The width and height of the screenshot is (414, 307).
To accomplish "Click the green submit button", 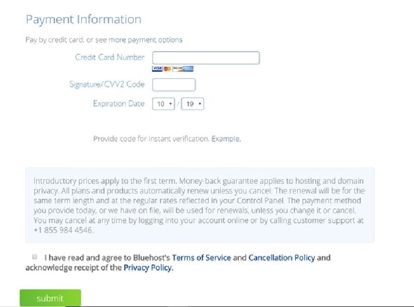I will click(x=50, y=298).
